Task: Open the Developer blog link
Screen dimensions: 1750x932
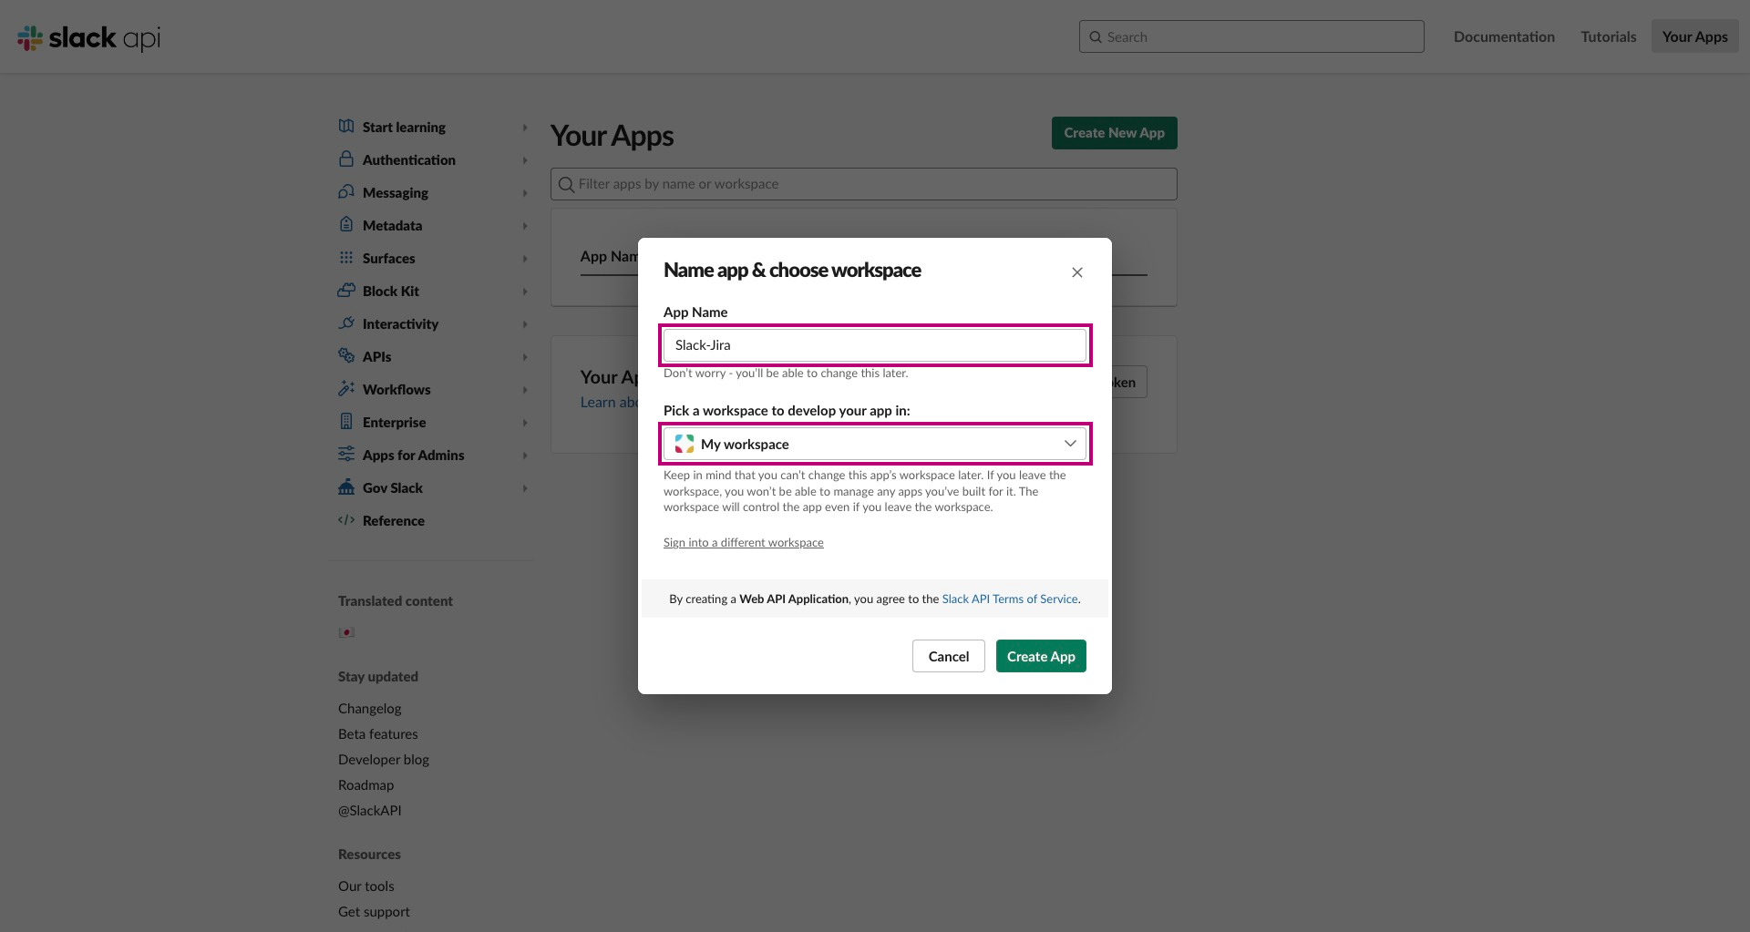Action: click(x=383, y=759)
